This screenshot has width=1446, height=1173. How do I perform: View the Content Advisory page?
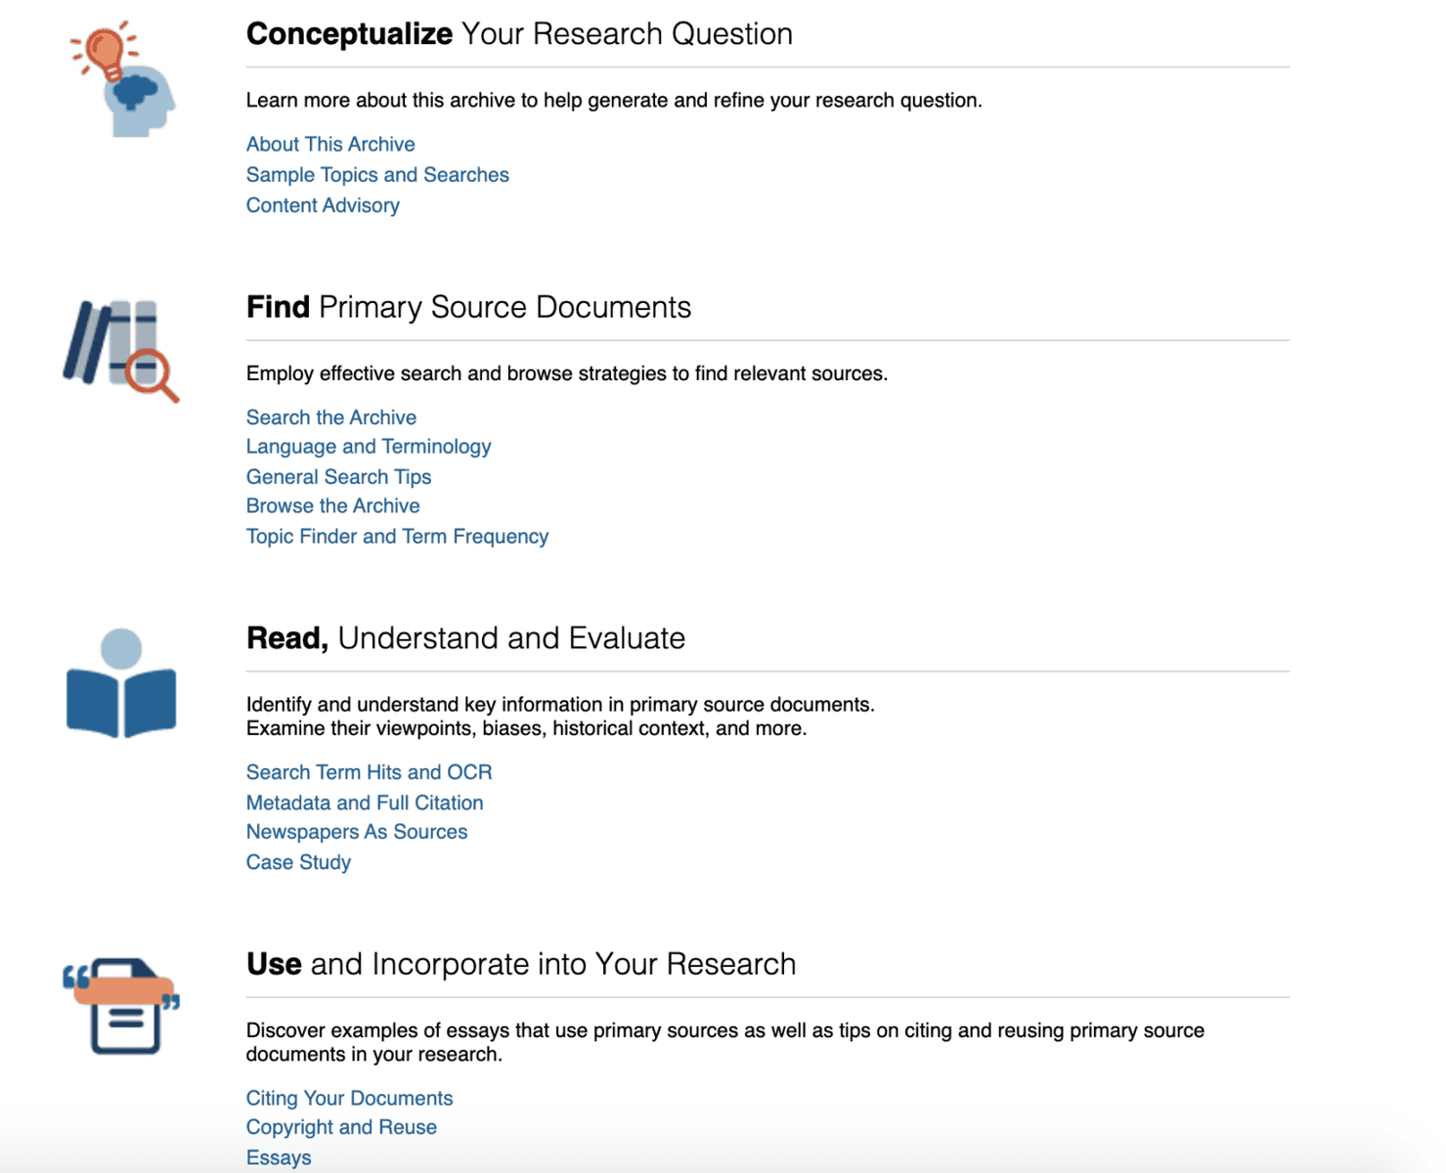323,205
